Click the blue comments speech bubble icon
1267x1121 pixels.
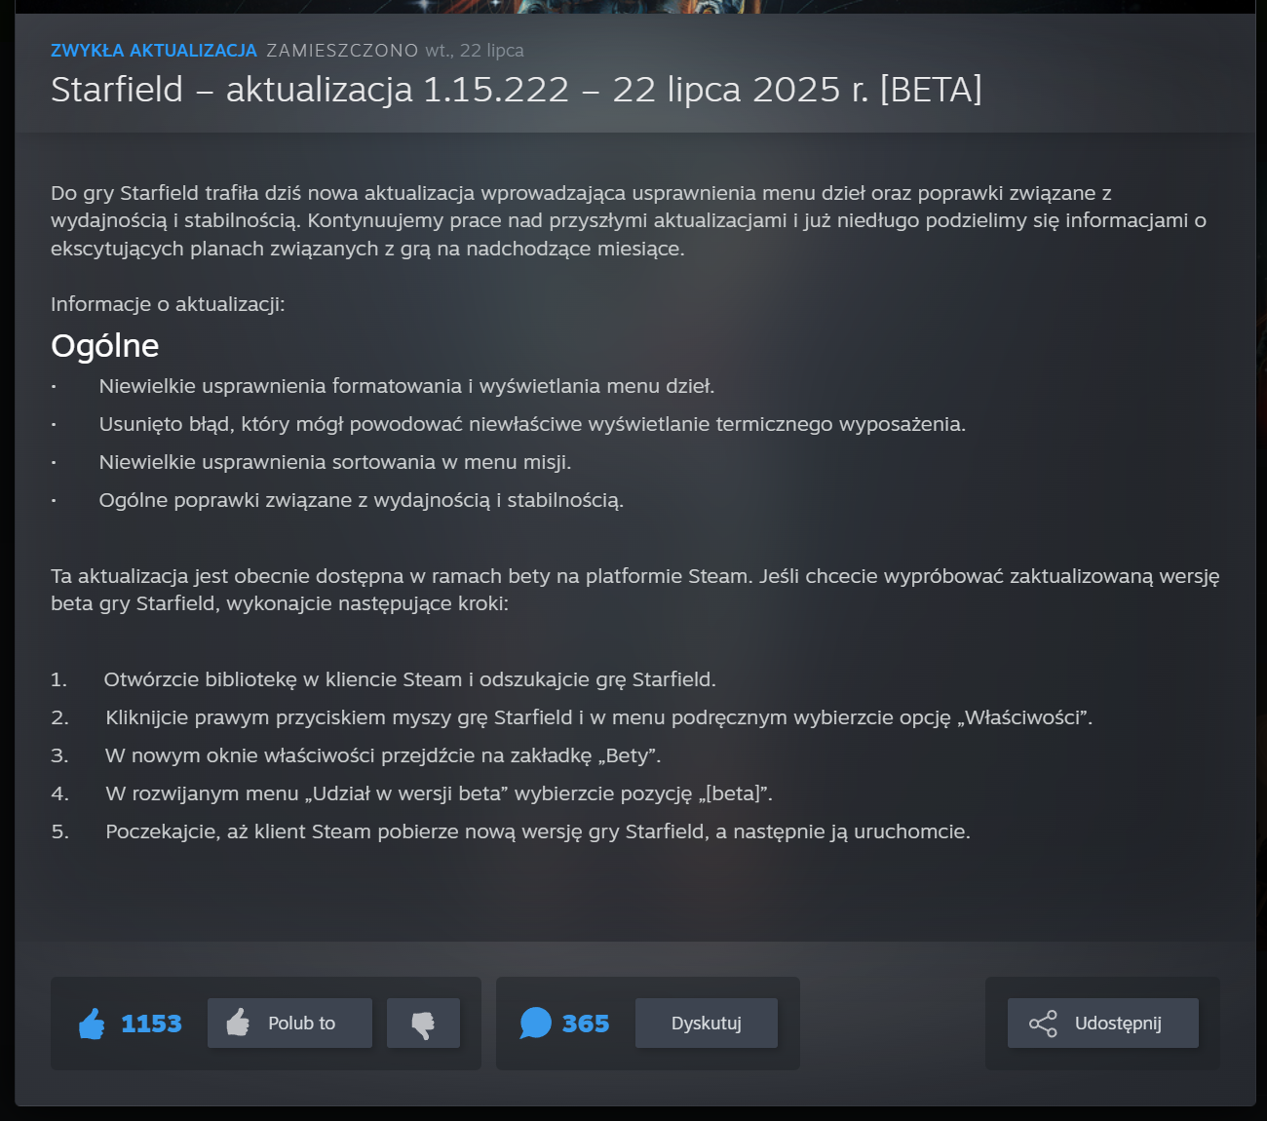535,1024
